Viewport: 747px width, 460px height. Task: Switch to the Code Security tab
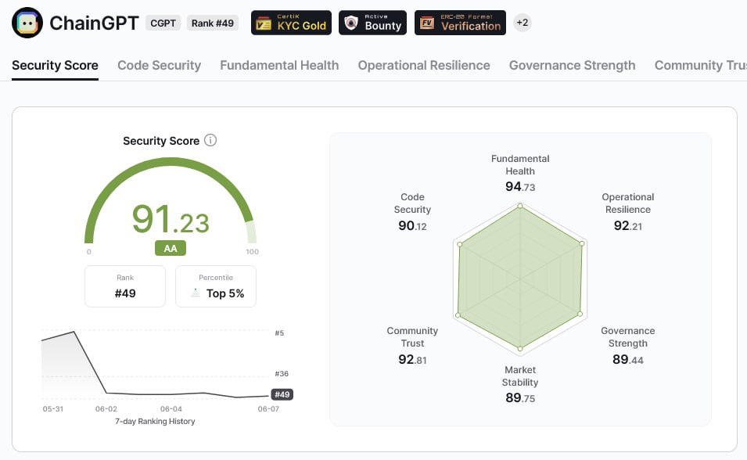point(159,66)
